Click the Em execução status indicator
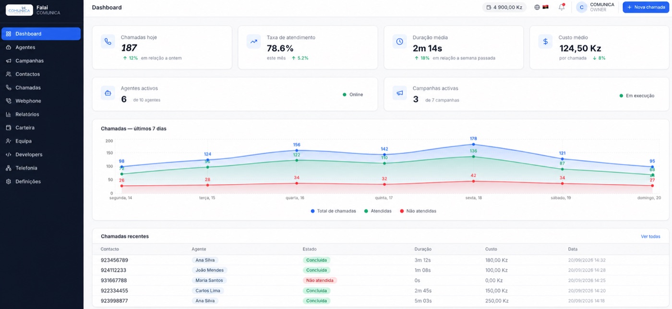The height and width of the screenshot is (309, 672). point(637,95)
